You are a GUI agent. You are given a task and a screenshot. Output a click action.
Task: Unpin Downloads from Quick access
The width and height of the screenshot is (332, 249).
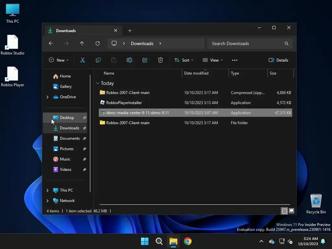tap(85, 128)
